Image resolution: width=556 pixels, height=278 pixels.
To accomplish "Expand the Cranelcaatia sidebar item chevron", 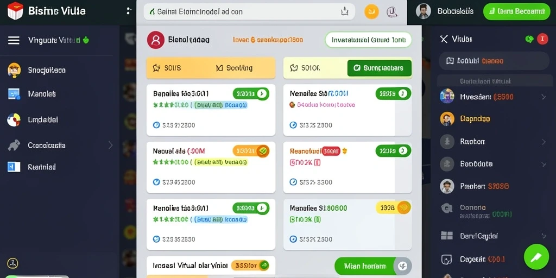I will 110,145.
